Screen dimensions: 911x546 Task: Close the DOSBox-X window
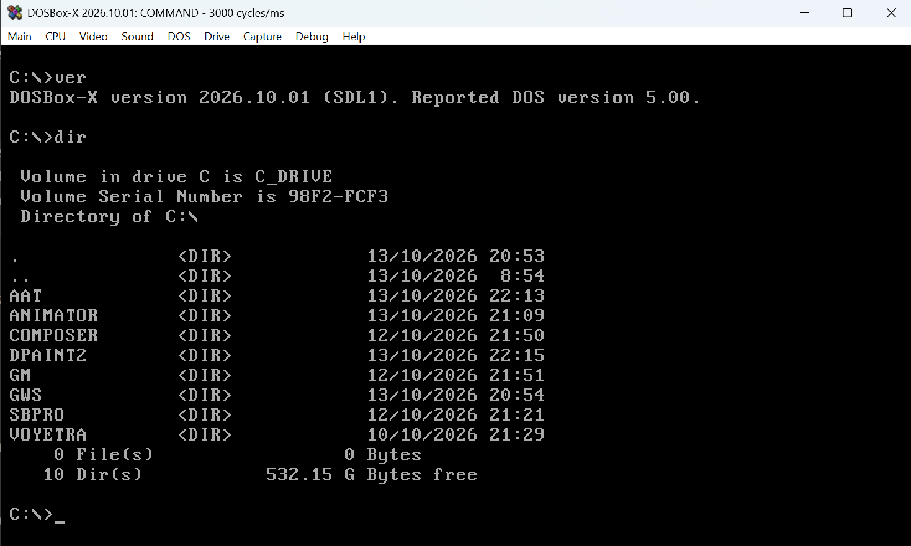pyautogui.click(x=891, y=12)
